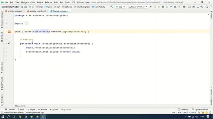Image resolution: width=213 pixels, height=119 pixels.
Task: Toggle the Resource Manager side panel
Action: tap(2, 20)
